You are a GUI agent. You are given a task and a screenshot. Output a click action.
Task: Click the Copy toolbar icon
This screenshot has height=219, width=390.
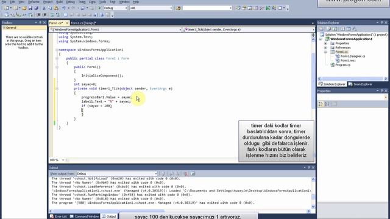point(50,8)
